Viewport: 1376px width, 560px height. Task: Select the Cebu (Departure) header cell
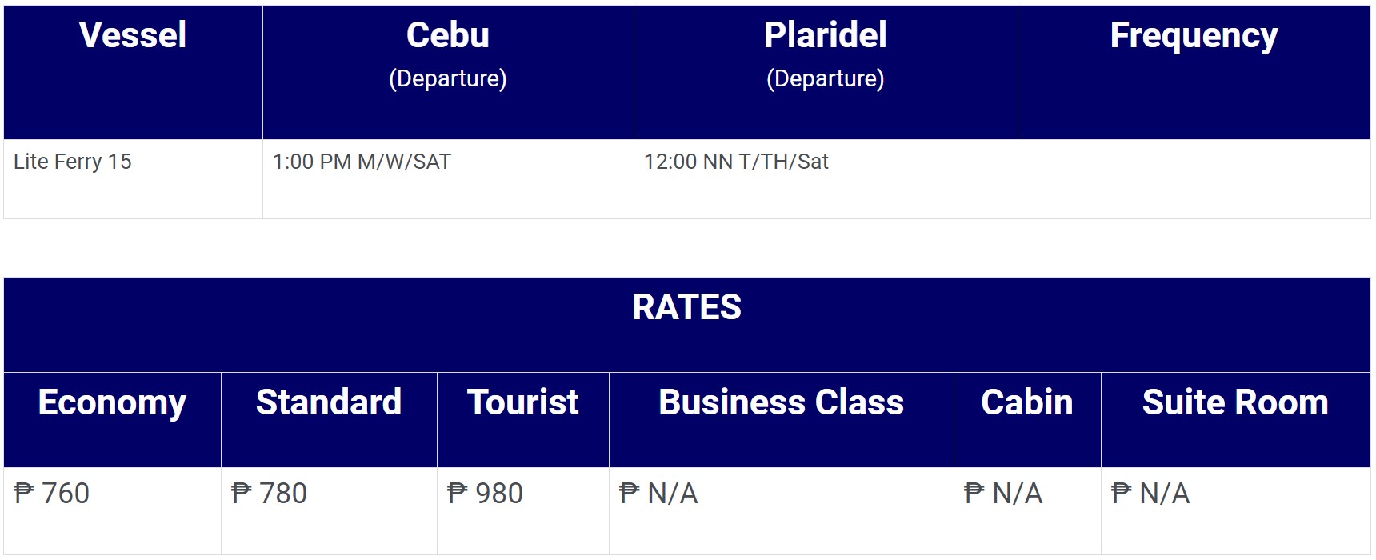click(x=448, y=72)
